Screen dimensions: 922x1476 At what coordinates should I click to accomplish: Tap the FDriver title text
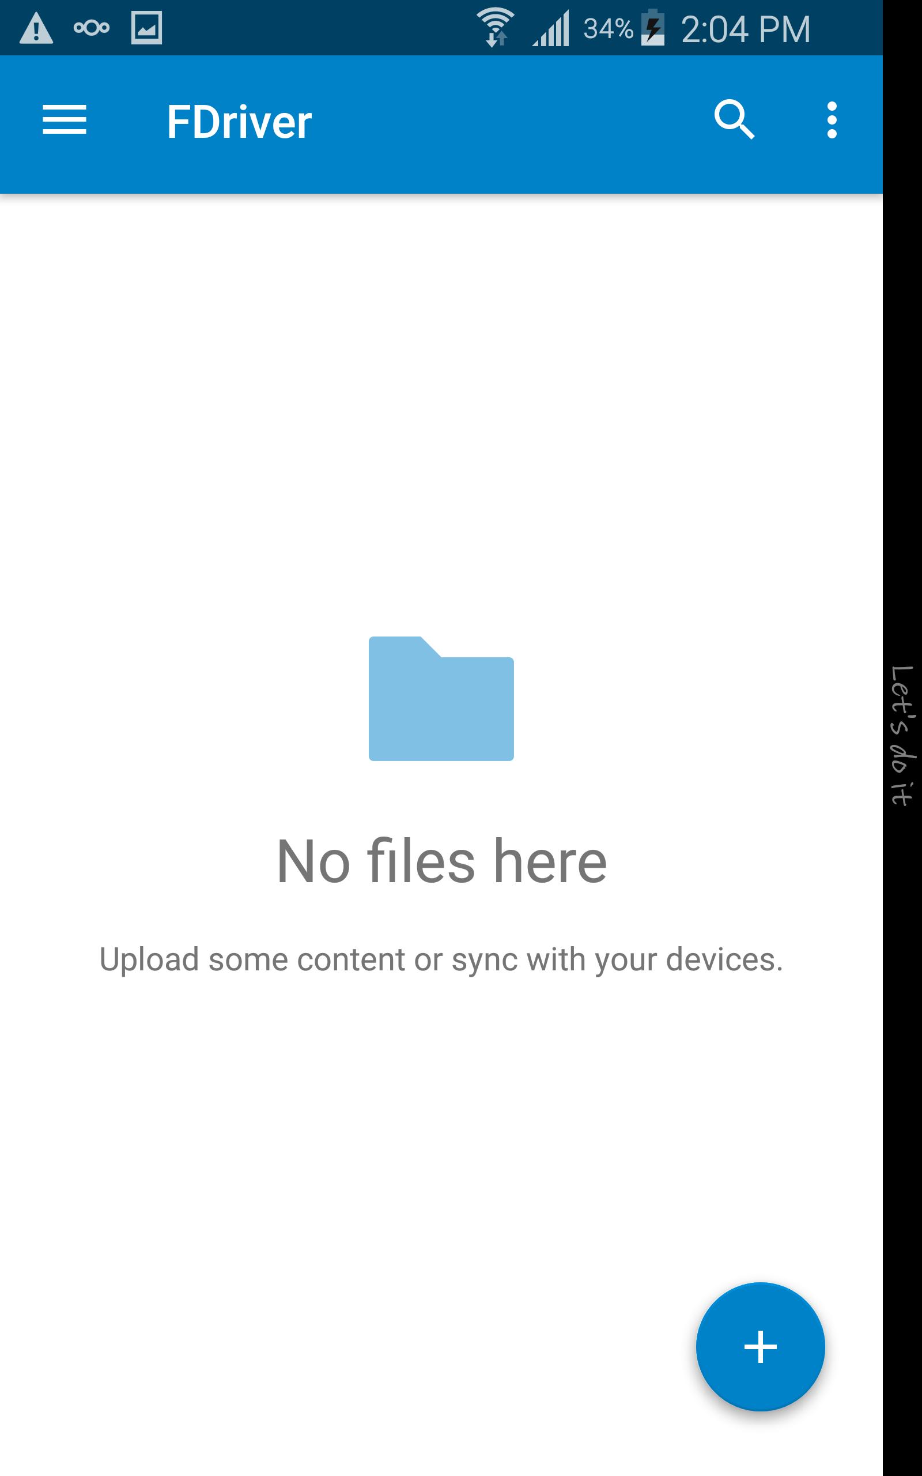click(239, 122)
